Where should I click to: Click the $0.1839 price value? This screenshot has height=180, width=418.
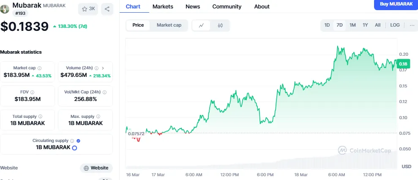(24, 27)
